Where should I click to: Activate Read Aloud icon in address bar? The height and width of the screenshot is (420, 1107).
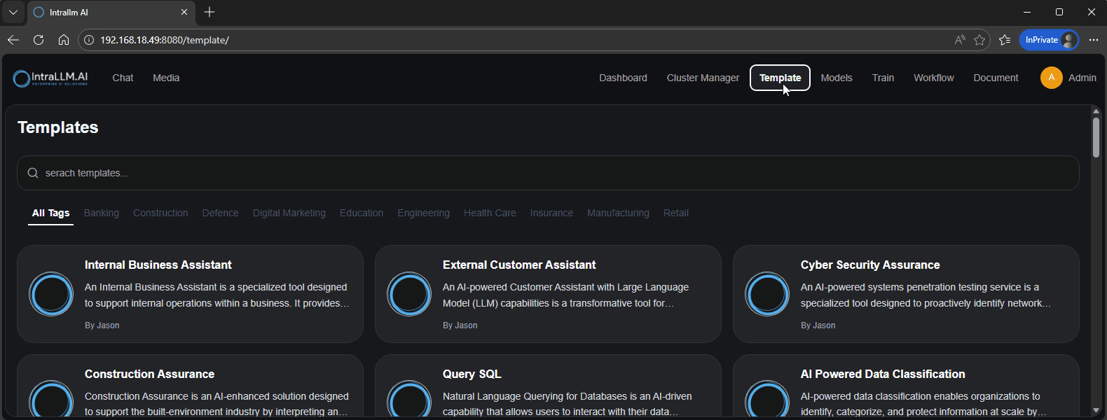[x=960, y=40]
